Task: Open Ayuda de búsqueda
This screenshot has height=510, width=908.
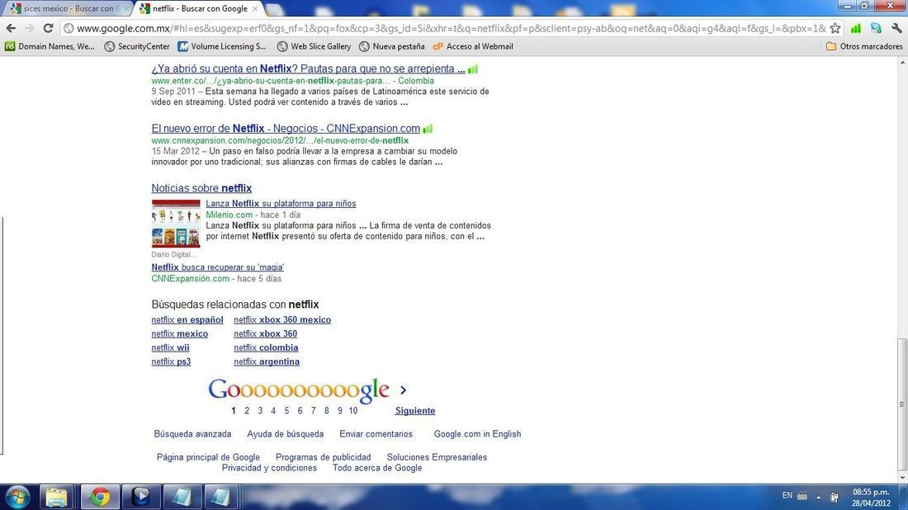Action: coord(286,433)
